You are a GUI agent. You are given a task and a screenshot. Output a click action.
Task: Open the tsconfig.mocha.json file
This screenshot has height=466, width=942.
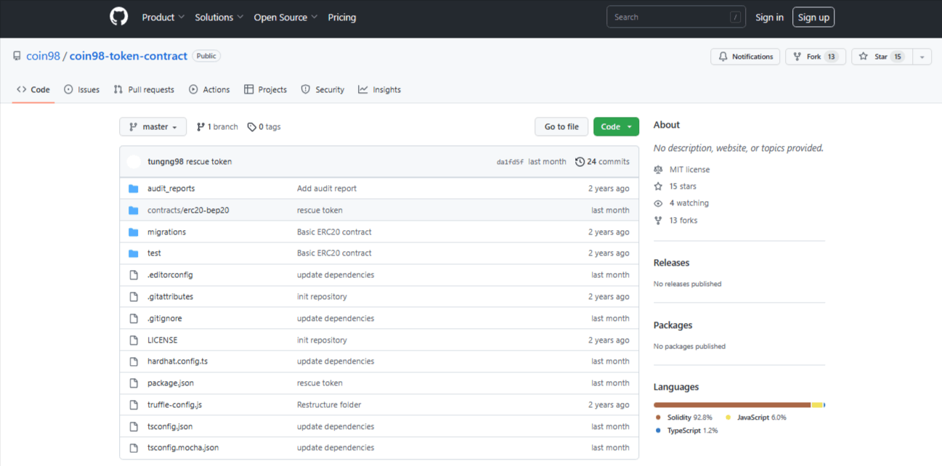[183, 448]
